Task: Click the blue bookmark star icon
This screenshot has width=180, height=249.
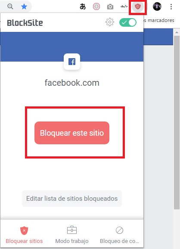Action: [24, 6]
